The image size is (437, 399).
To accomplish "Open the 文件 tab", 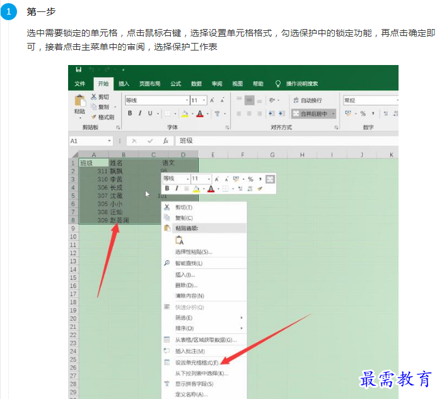I will click(x=79, y=84).
